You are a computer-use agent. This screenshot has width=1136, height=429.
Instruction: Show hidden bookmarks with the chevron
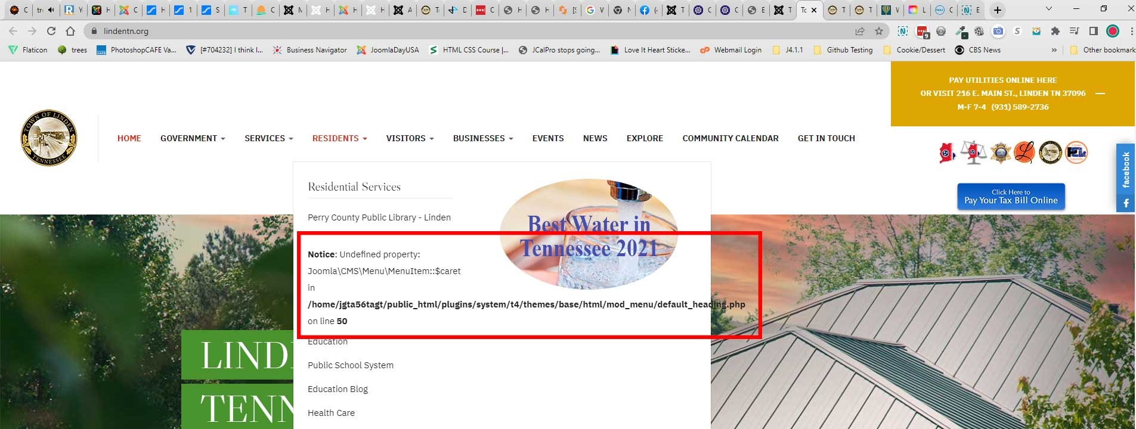coord(1054,50)
